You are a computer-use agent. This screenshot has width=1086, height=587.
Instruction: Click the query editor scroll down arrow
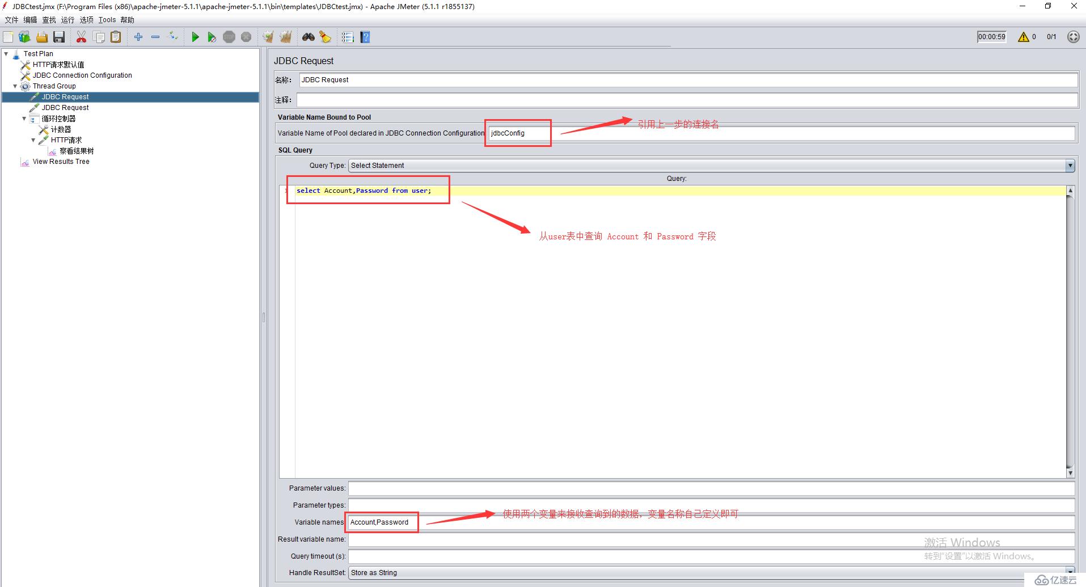[1070, 472]
